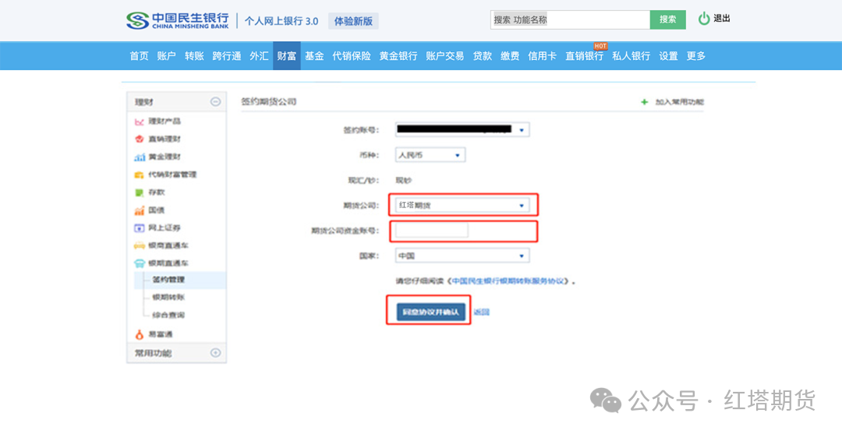This screenshot has width=842, height=434.
Task: Open the 国家 country dropdown
Action: click(x=462, y=256)
